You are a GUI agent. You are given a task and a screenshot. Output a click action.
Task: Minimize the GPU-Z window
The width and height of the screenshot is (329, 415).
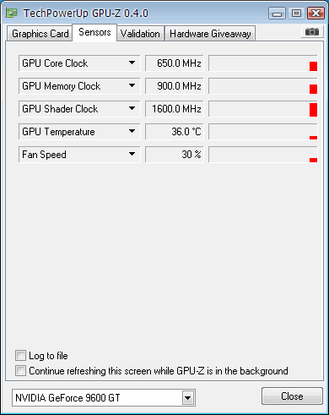(277, 14)
